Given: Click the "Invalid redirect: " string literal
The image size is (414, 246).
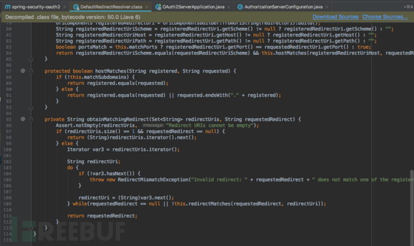Looking at the screenshot, I should click(219, 179).
